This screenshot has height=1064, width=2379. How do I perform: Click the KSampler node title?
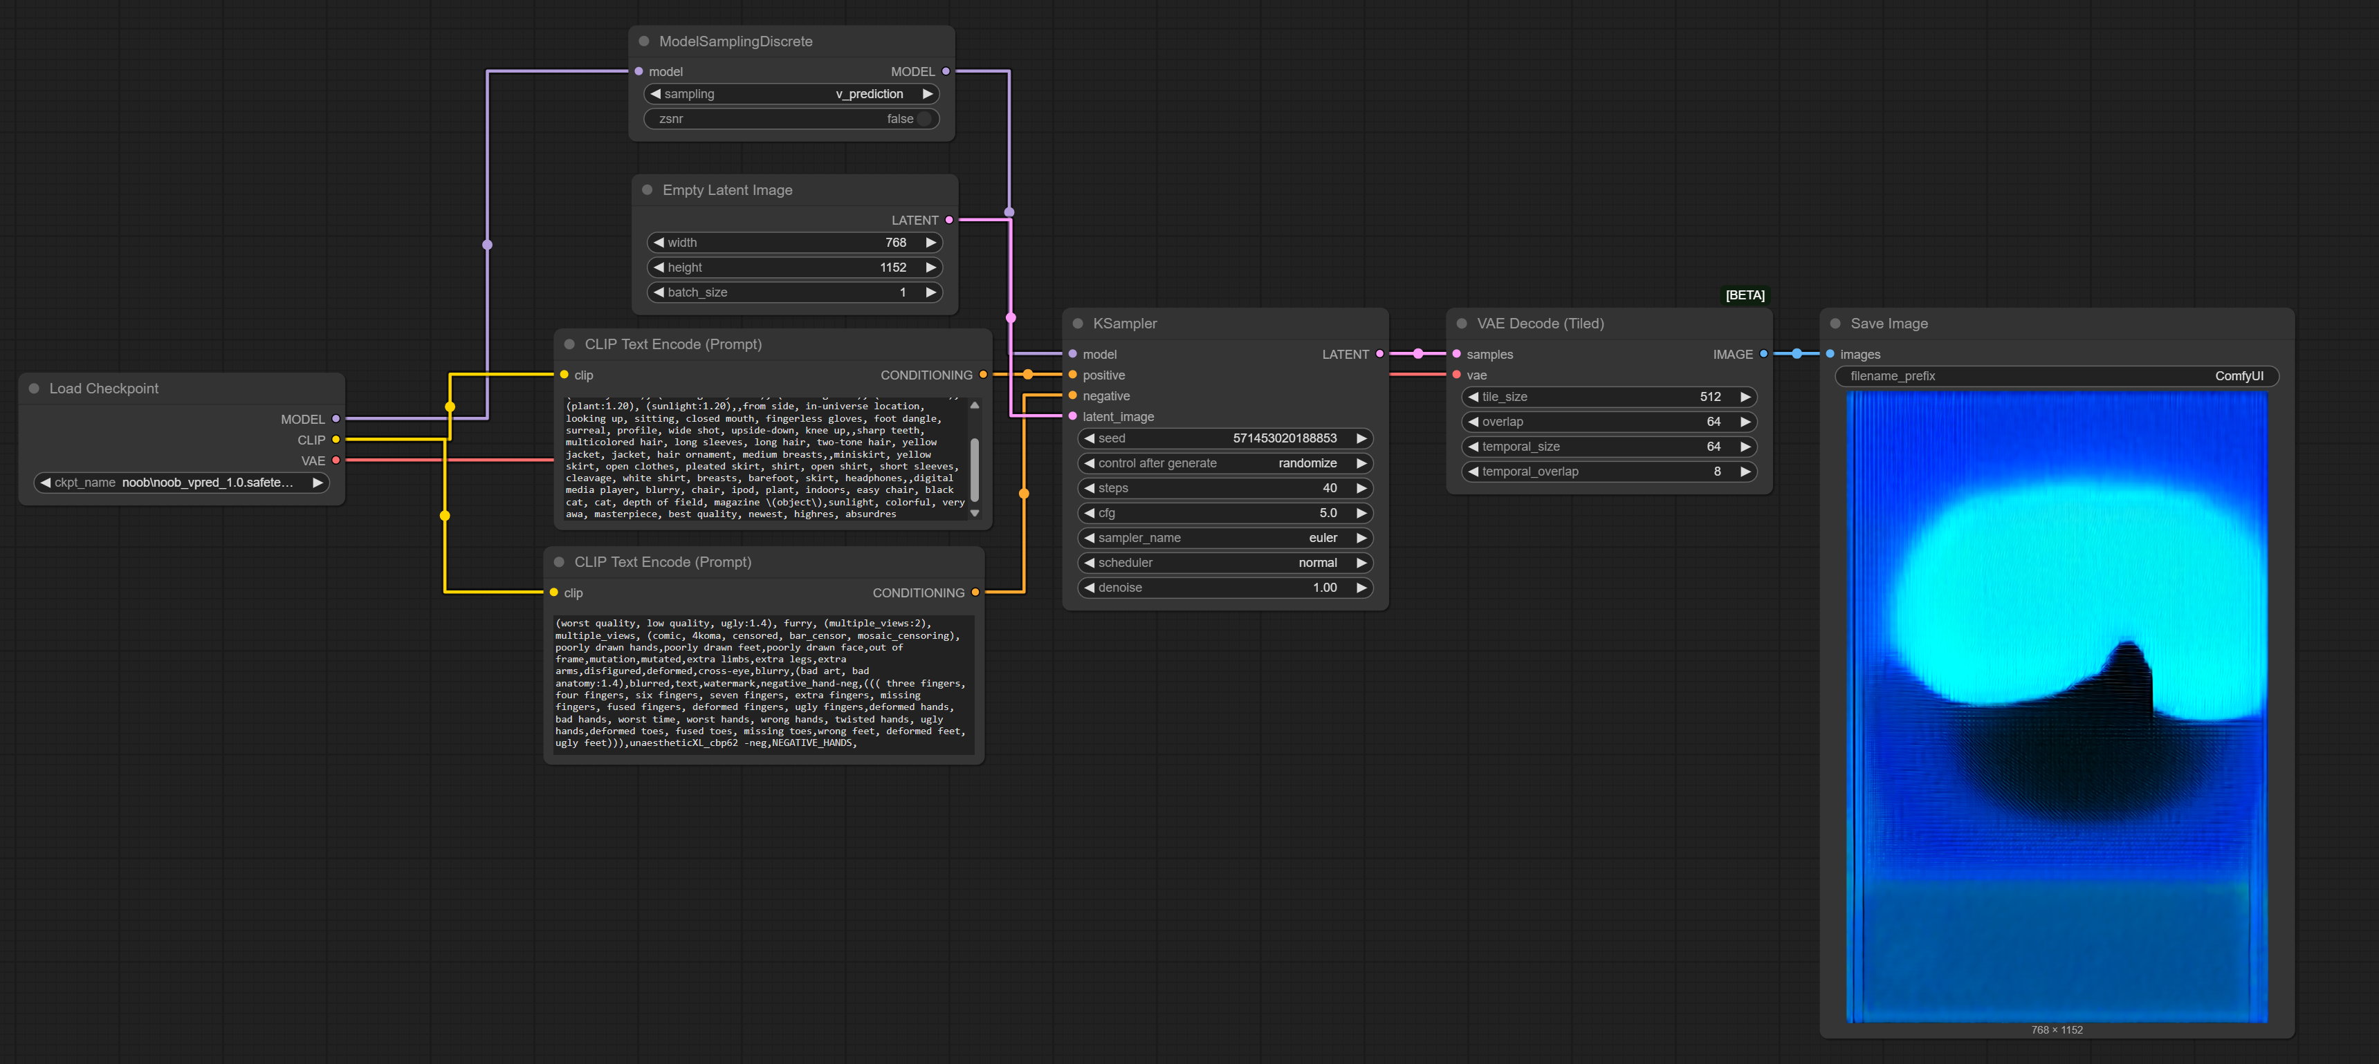(x=1125, y=324)
